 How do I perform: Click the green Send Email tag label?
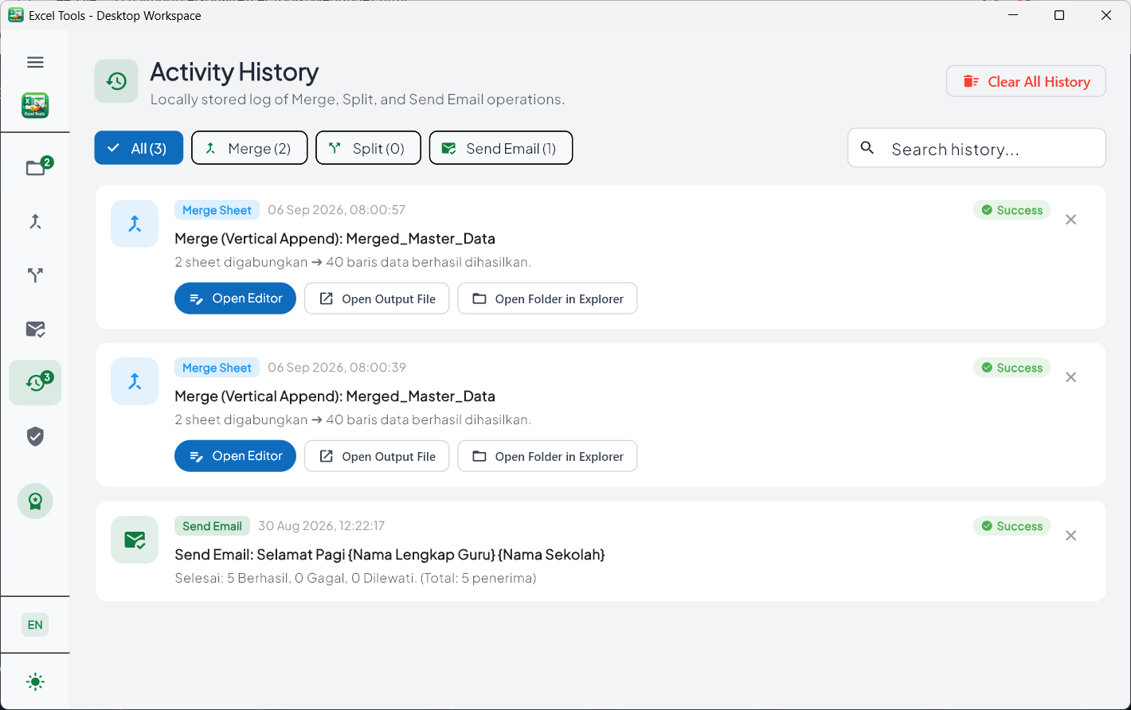[212, 526]
